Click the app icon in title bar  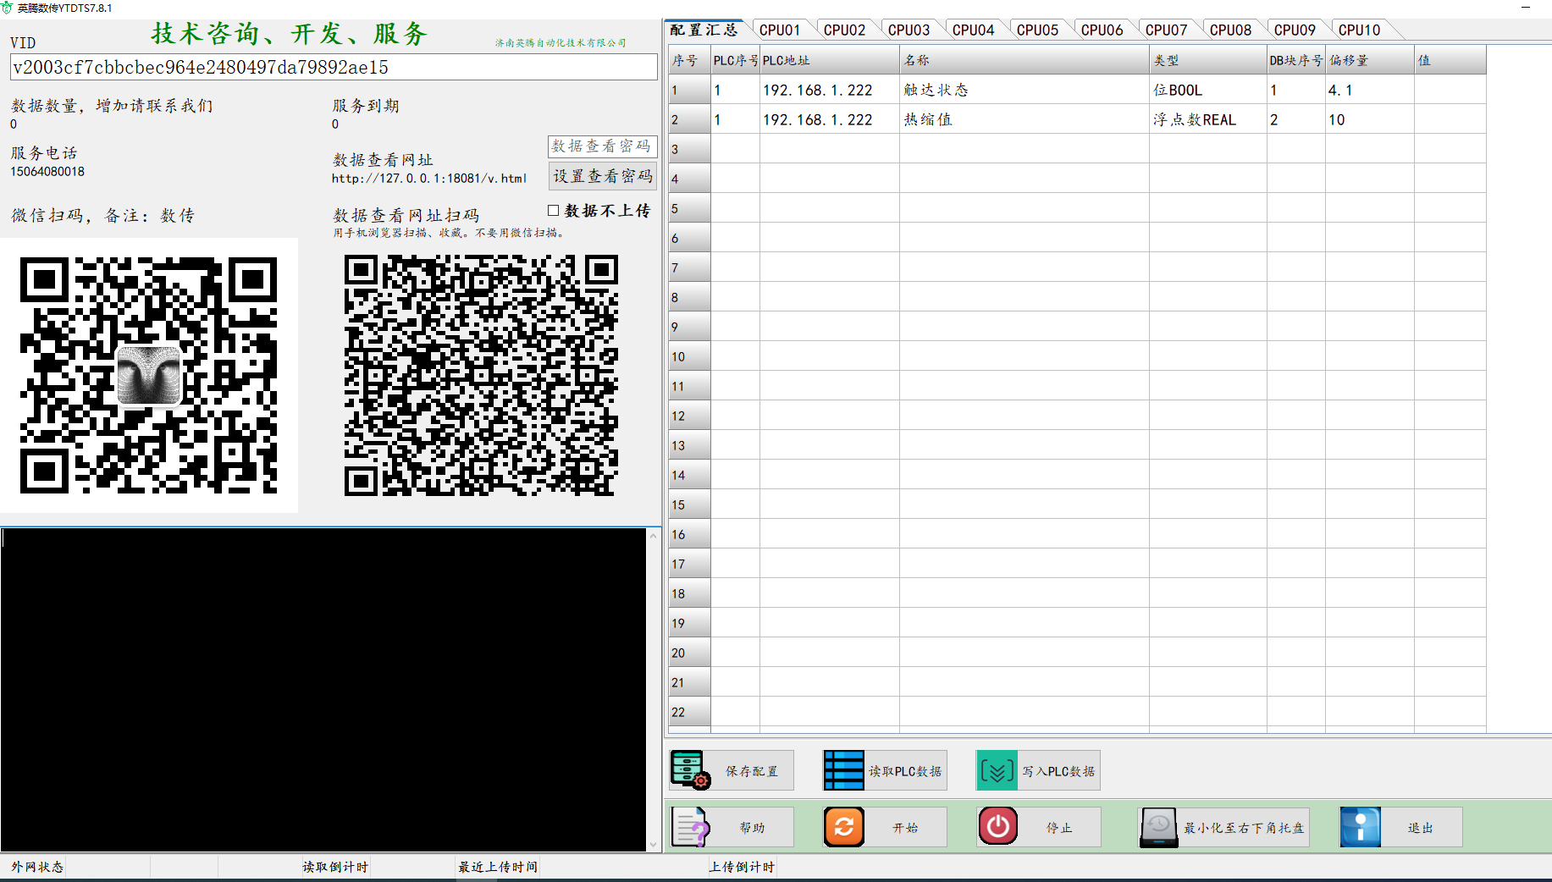pyautogui.click(x=8, y=8)
